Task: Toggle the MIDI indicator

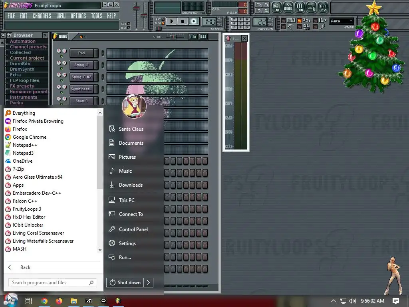Action: pyautogui.click(x=129, y=28)
